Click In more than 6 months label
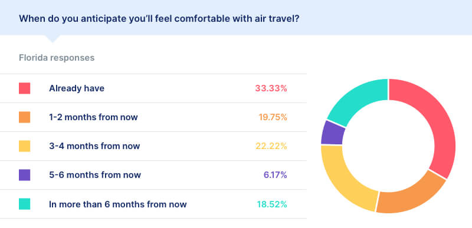 coord(117,204)
